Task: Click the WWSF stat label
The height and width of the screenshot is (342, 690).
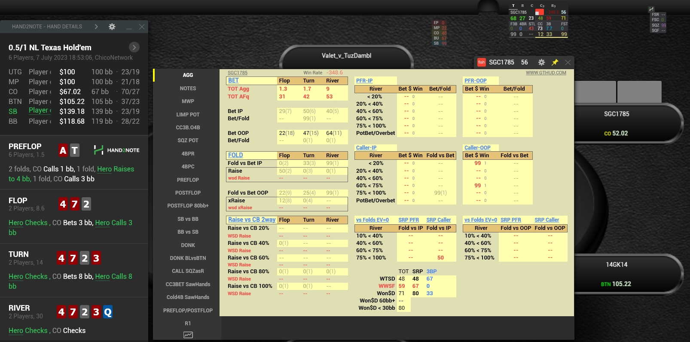Action: click(x=387, y=286)
